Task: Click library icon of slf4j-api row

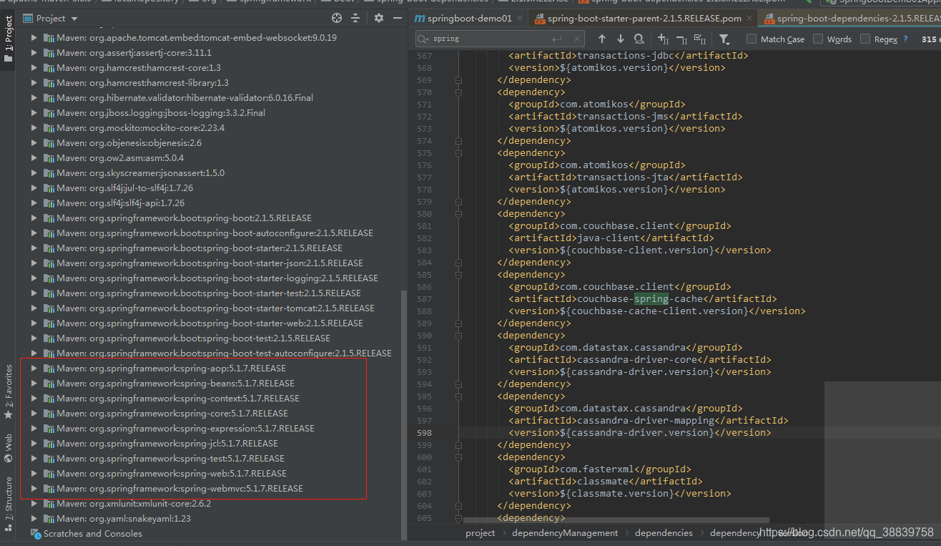Action: coord(49,203)
